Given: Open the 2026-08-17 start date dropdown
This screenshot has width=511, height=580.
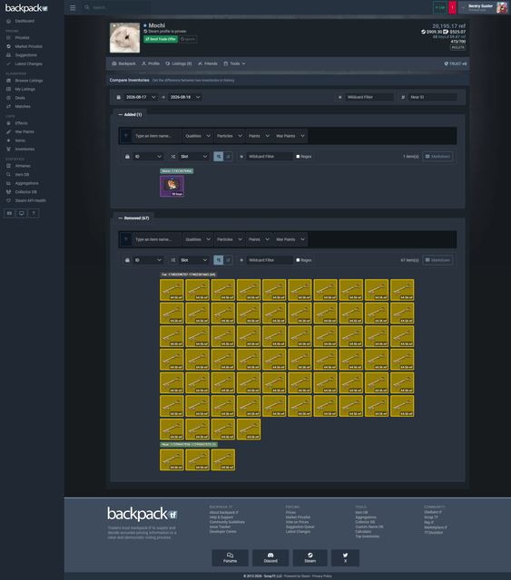Looking at the screenshot, I should [x=141, y=97].
